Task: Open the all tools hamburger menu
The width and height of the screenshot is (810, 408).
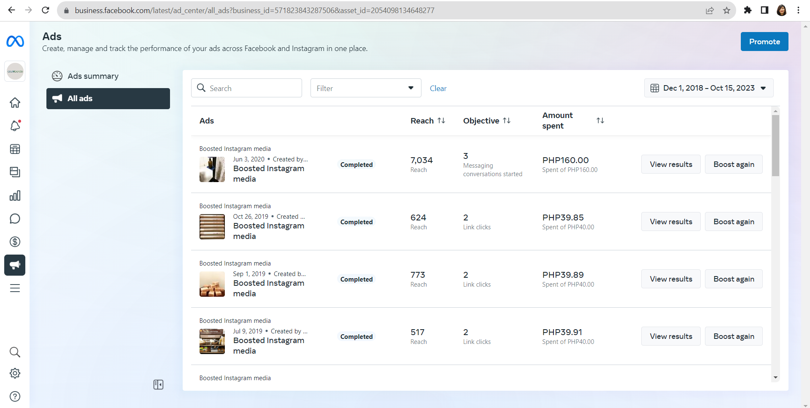Action: [x=15, y=288]
